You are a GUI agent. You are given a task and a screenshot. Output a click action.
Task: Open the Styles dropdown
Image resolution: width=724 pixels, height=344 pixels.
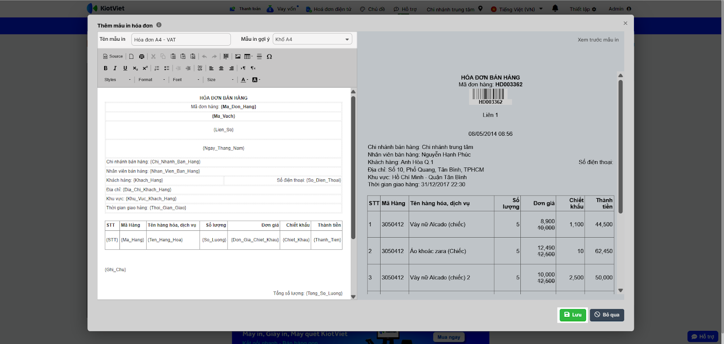[x=117, y=80]
